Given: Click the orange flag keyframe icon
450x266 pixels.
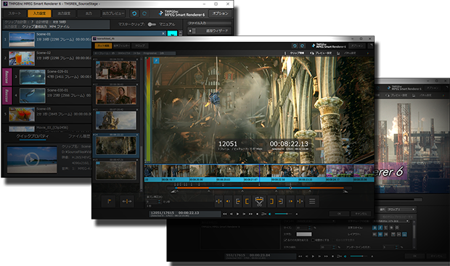Looking at the screenshot, I should coord(110,201).
